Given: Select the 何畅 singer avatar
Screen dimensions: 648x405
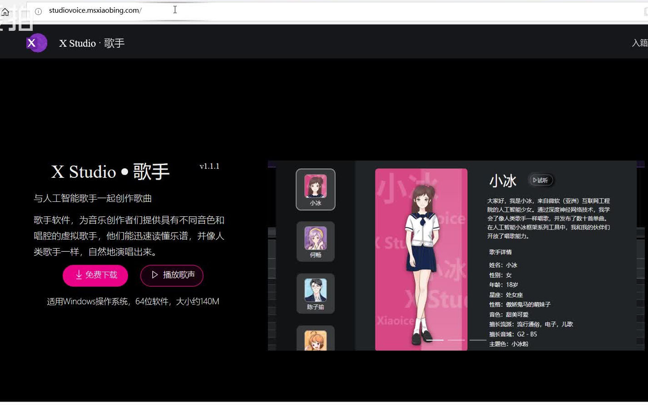Looking at the screenshot, I should coord(316,242).
